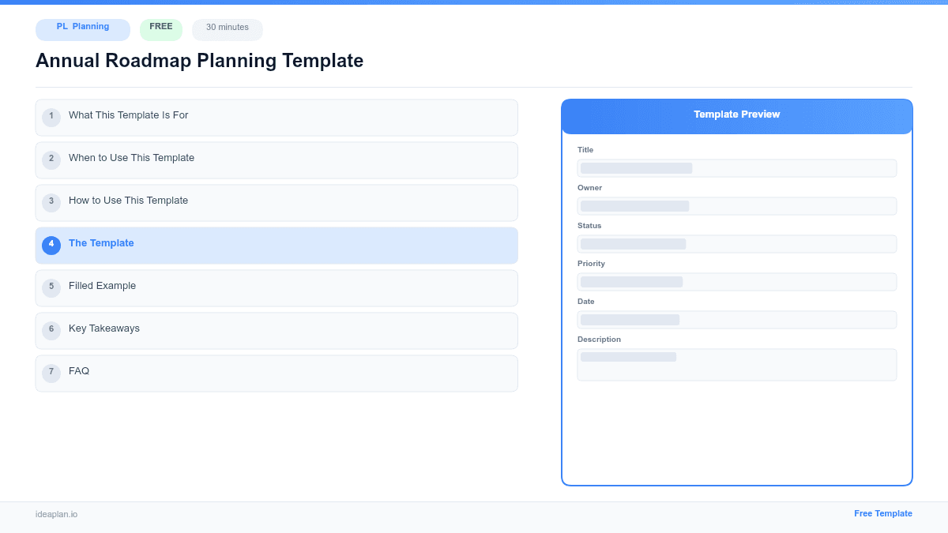Click the numbered circle for step 1
The height and width of the screenshot is (533, 948).
pos(51,117)
